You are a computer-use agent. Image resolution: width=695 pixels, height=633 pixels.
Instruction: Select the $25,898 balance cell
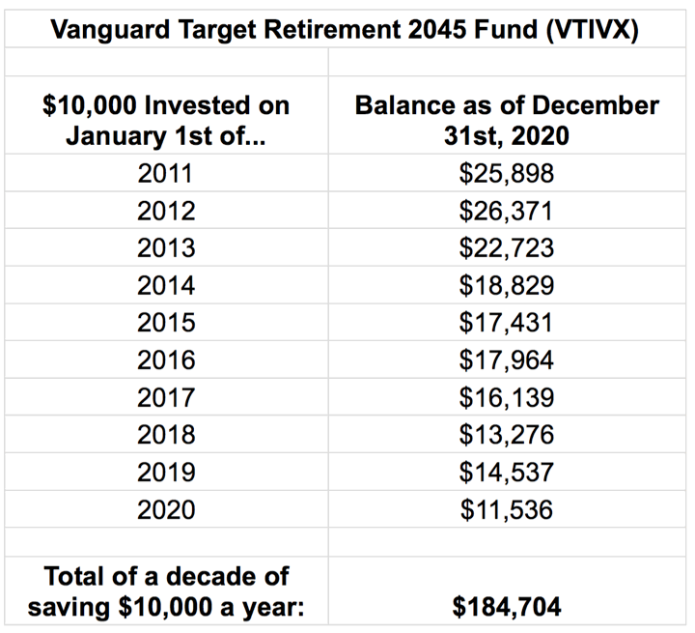pyautogui.click(x=507, y=174)
